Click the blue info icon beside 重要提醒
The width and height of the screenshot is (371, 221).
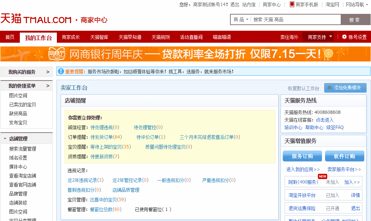[x=61, y=71]
